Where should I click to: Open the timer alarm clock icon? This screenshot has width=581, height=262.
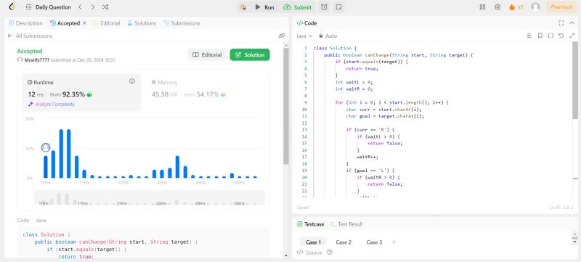point(324,7)
